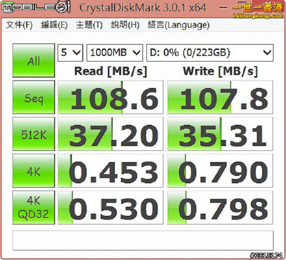The height and width of the screenshot is (260, 286).
Task: Click the Seq write result 107.8
Action: coord(220,98)
